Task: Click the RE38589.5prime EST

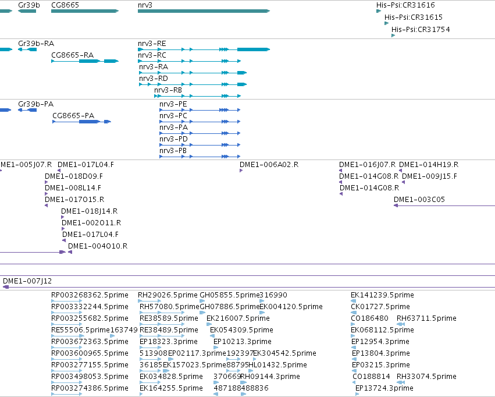Action: pyautogui.click(x=169, y=318)
